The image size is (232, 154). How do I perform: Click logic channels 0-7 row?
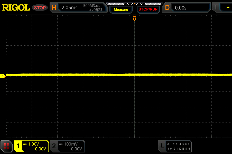coord(178,144)
